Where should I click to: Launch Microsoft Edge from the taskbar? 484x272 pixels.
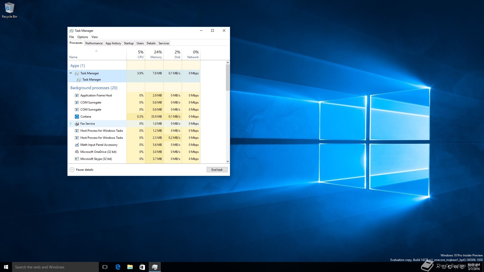(118, 267)
